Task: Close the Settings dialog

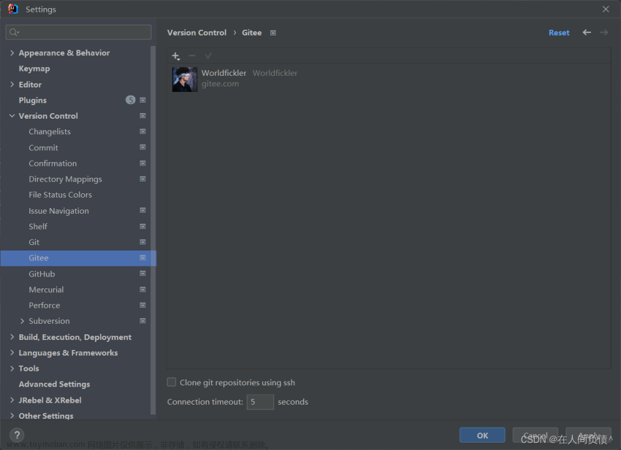Action: click(x=605, y=9)
